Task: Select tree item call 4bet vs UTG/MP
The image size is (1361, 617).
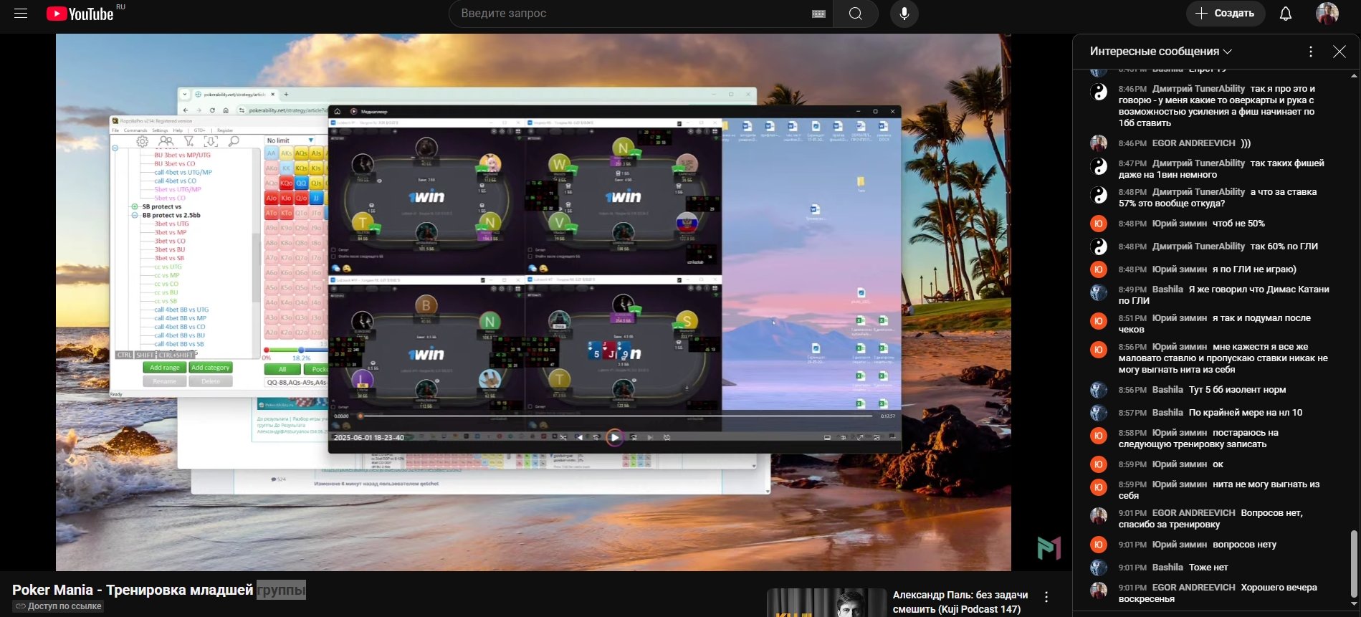Action: (183, 172)
